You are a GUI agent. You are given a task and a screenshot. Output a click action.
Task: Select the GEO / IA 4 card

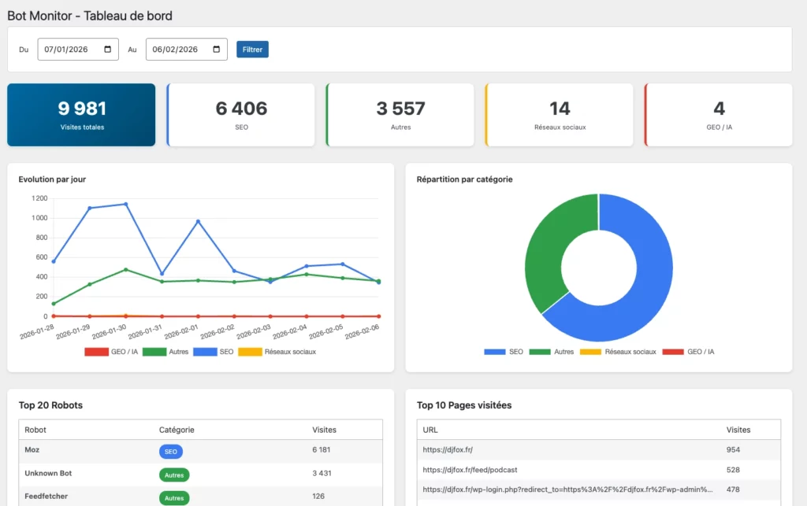click(719, 115)
